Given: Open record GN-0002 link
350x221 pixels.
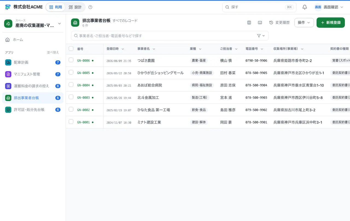Looking at the screenshot, I should click(x=83, y=110).
